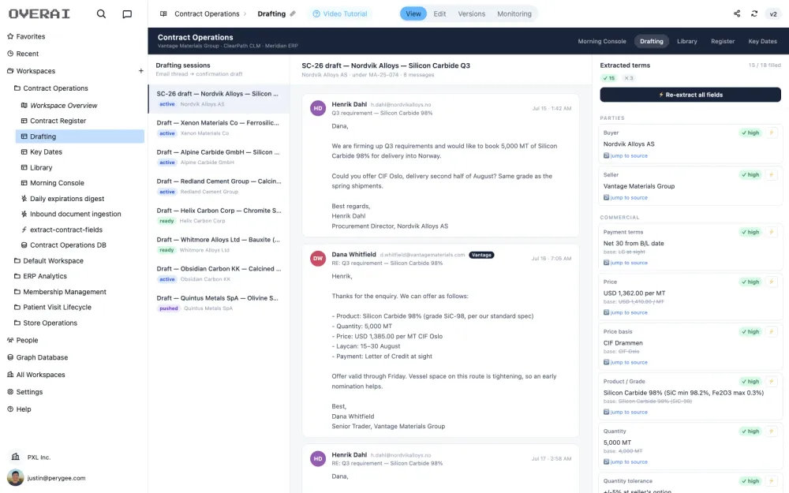
Task: Click lightning re-extract icon on Quantity card
Action: coord(771,431)
